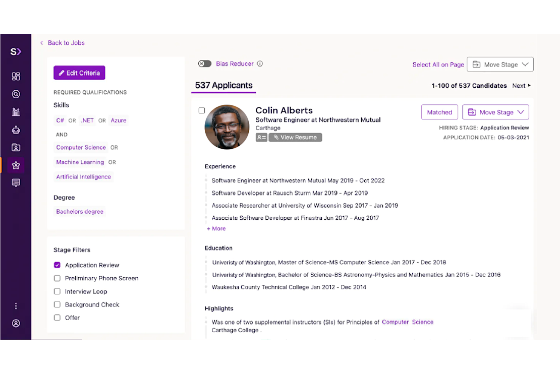Click the Bias Reducer info icon
560x373 pixels.
(260, 64)
